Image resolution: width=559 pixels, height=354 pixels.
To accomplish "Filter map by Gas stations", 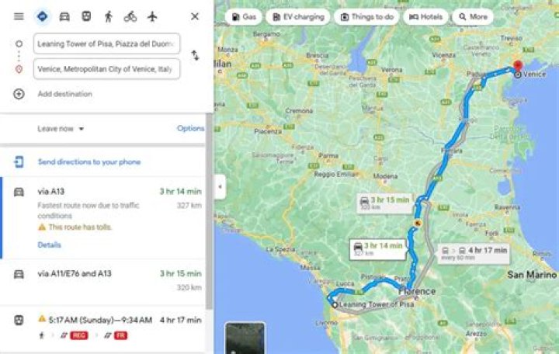I will pos(244,17).
